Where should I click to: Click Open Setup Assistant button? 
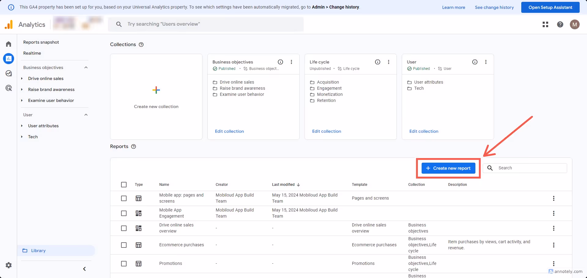550,7
